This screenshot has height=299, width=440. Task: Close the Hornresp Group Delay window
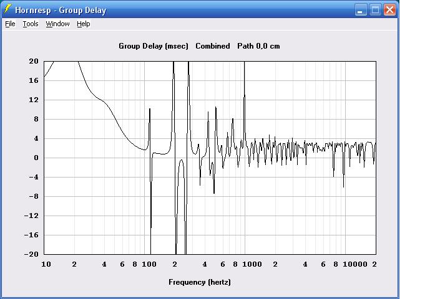pos(389,10)
